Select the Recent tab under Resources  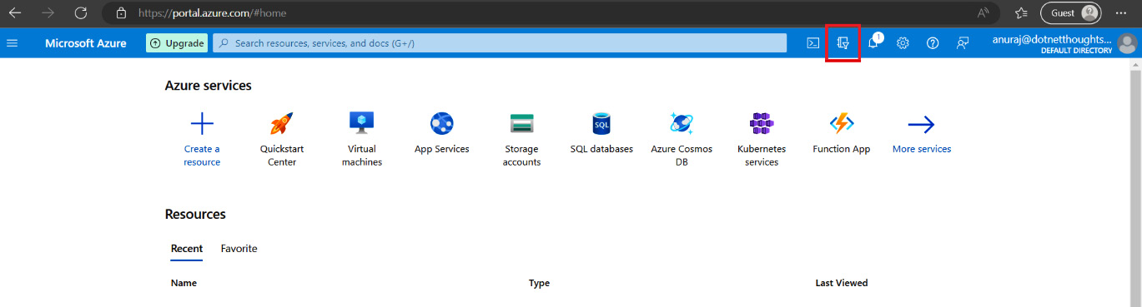[187, 249]
